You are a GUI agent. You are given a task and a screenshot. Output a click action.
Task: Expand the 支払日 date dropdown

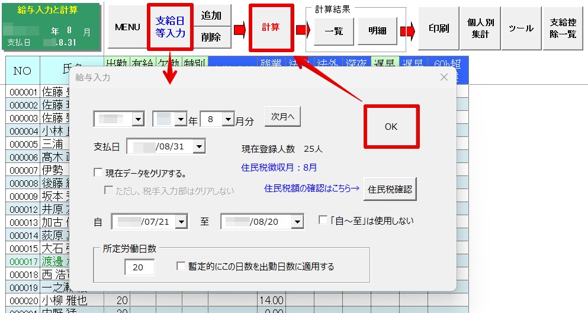coord(199,146)
